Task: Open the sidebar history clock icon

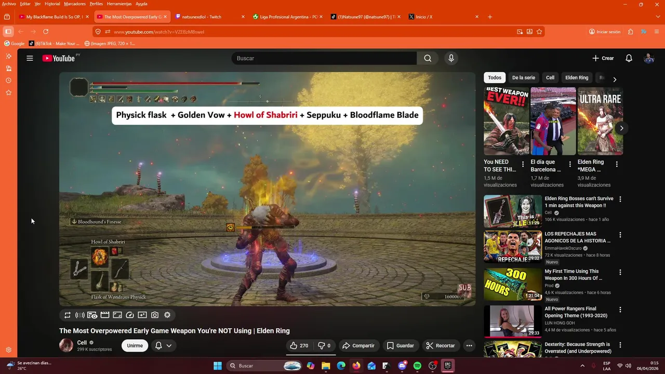Action: tap(8, 81)
